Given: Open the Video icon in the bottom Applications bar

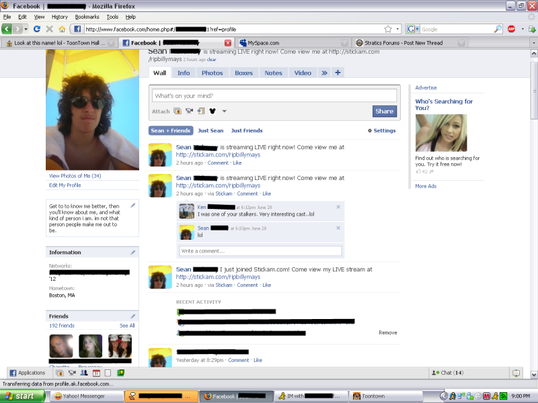Looking at the screenshot, I should pos(72,373).
